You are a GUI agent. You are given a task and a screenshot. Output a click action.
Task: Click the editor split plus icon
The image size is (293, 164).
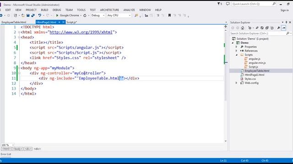(226, 26)
